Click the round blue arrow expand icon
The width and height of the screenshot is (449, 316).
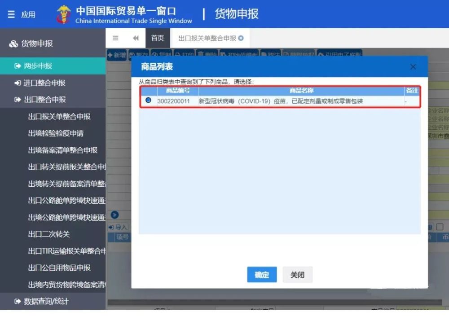point(114,215)
